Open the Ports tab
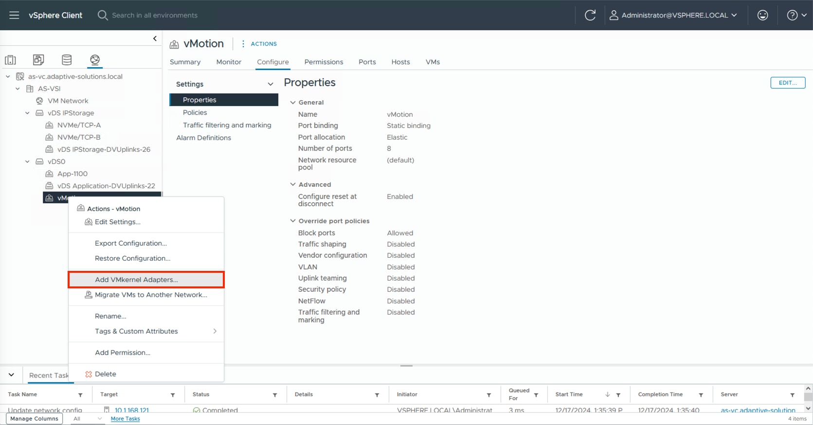813x425 pixels. click(x=367, y=62)
